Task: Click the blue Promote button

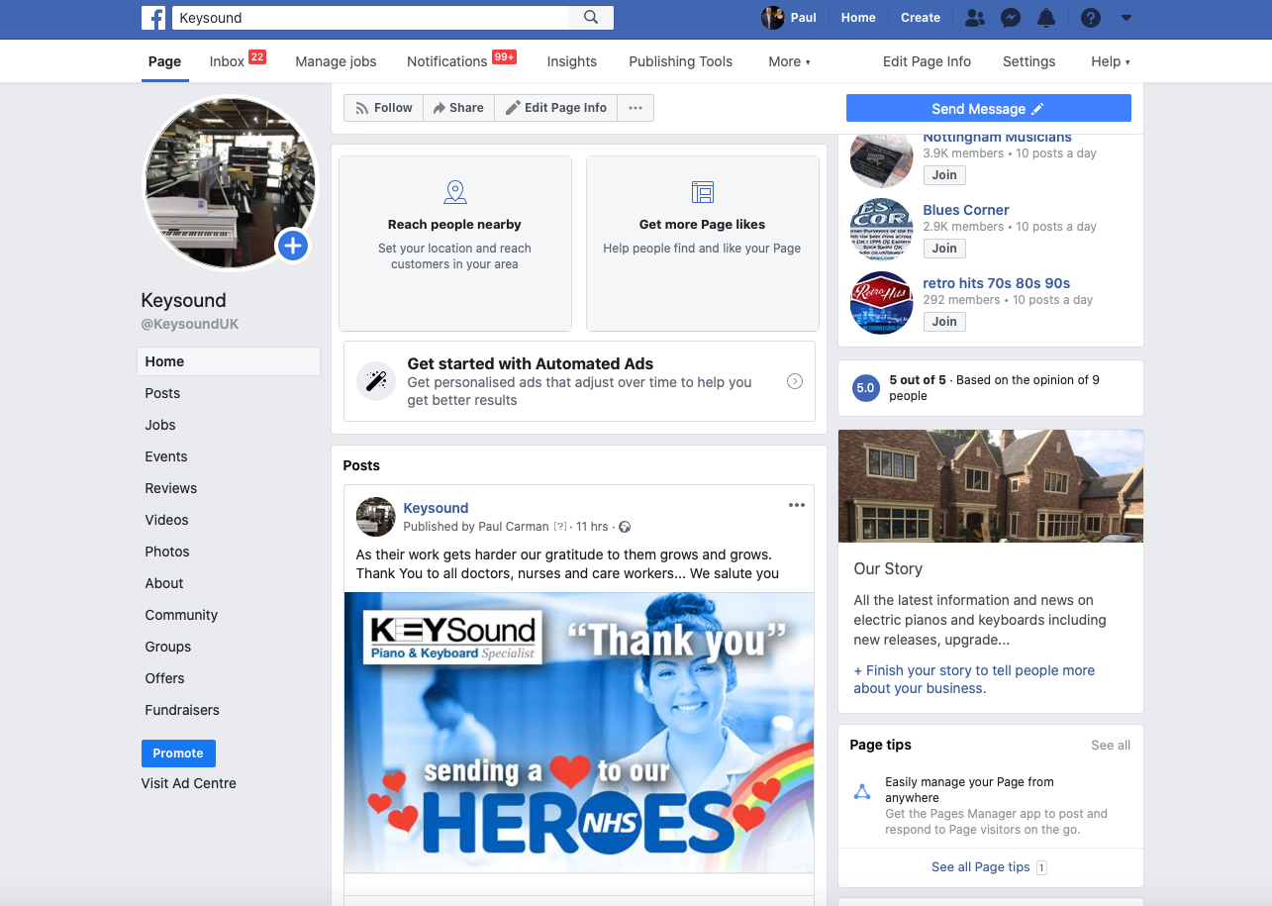Action: (x=178, y=754)
